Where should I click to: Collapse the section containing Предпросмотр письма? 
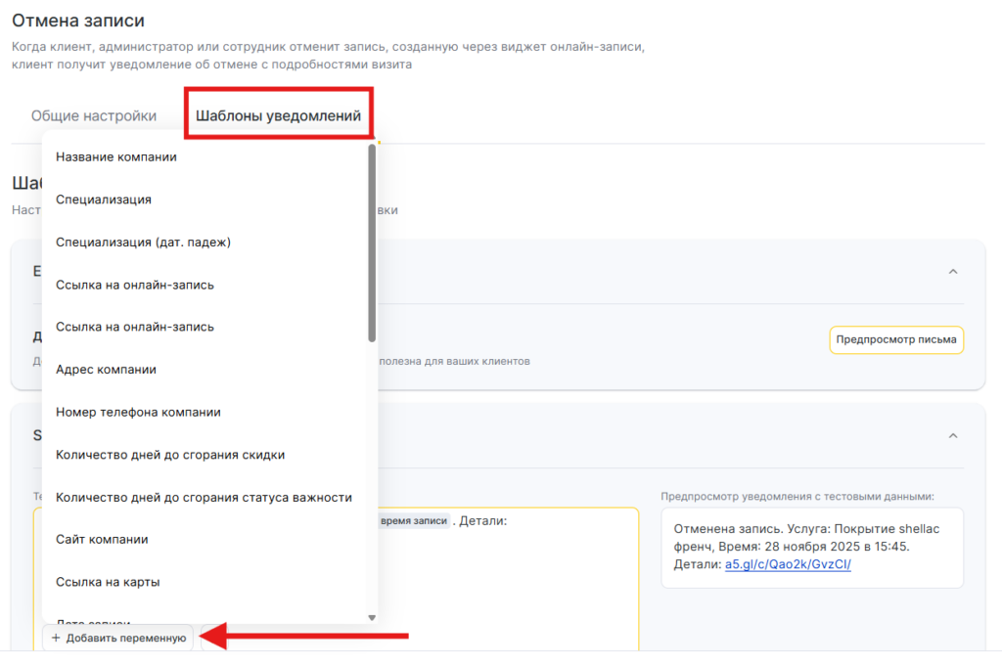(953, 271)
